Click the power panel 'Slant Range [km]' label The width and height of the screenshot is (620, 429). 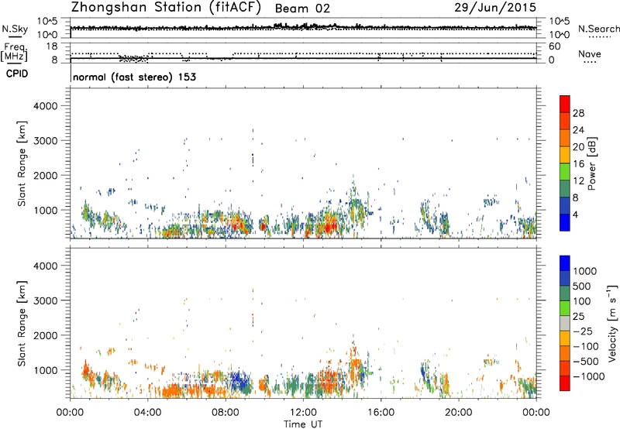pyautogui.click(x=22, y=163)
